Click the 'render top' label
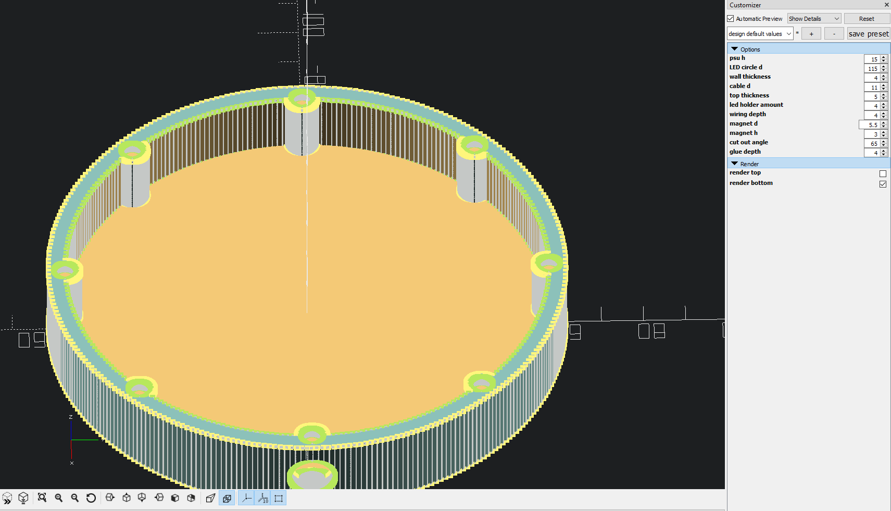The height and width of the screenshot is (511, 891). [x=745, y=172]
